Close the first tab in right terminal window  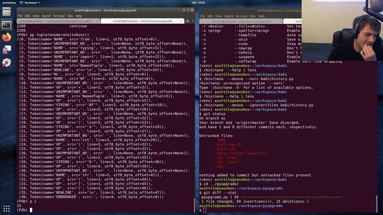pyautogui.click(x=279, y=21)
